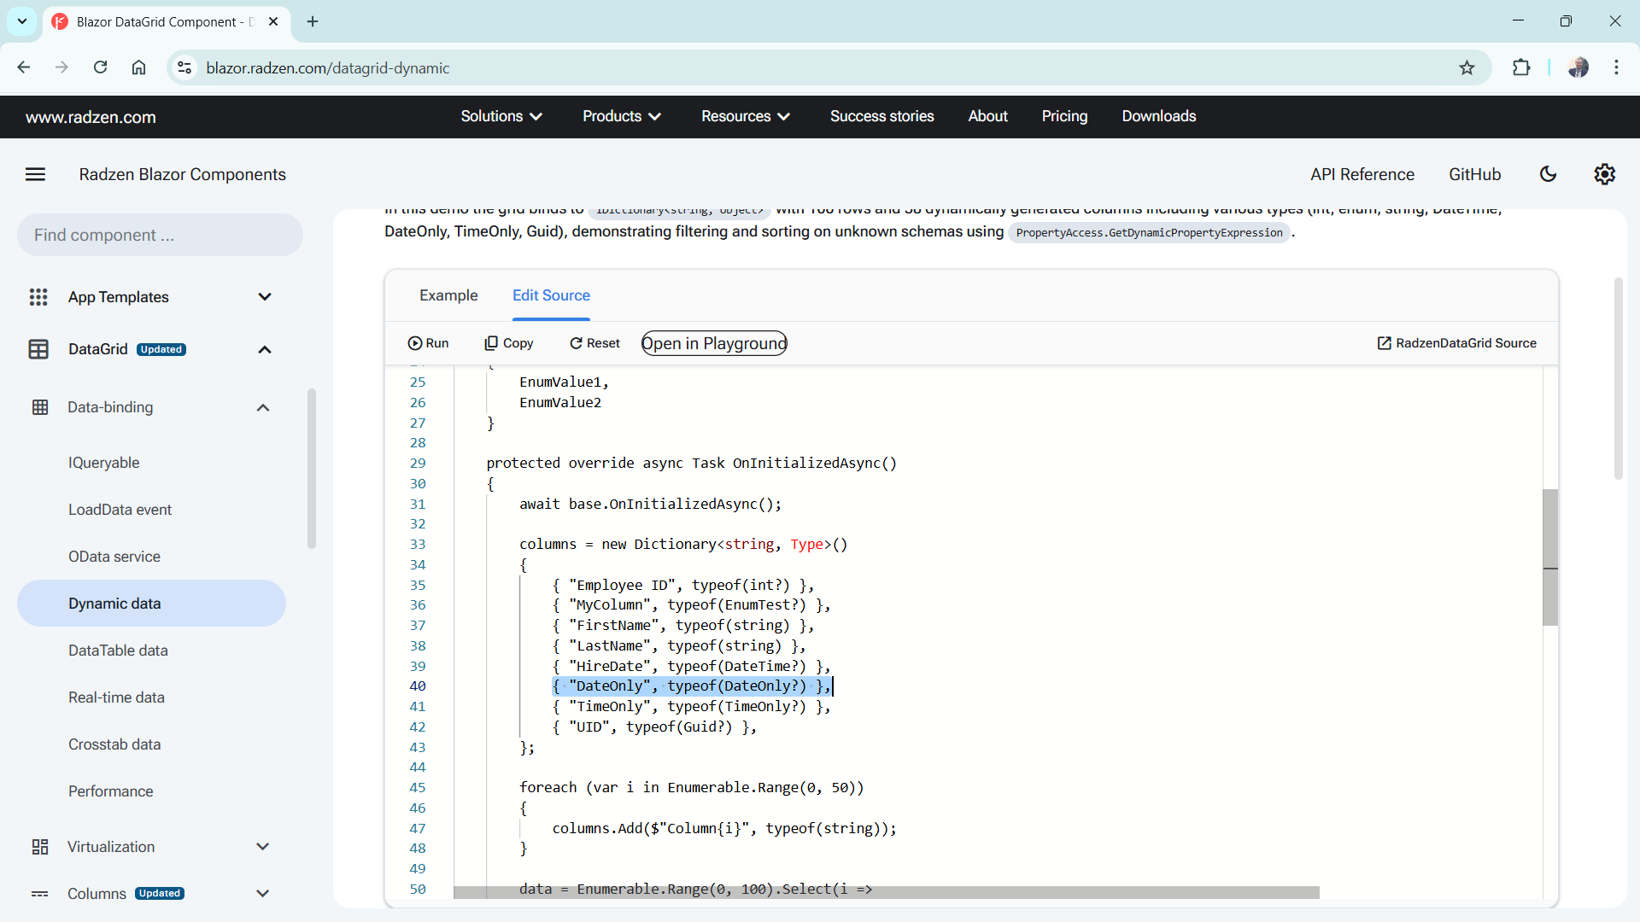
Task: Switch to the Example tab
Action: coord(448,295)
